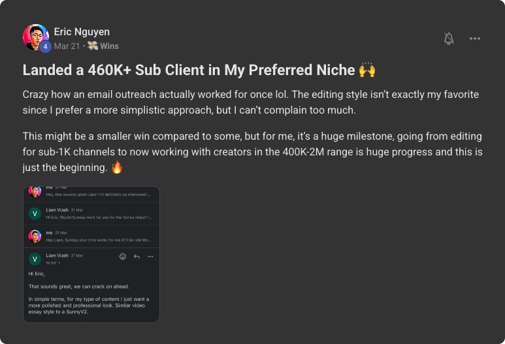505x344 pixels.
Task: Click the Mar 21 post date
Action: click(67, 46)
